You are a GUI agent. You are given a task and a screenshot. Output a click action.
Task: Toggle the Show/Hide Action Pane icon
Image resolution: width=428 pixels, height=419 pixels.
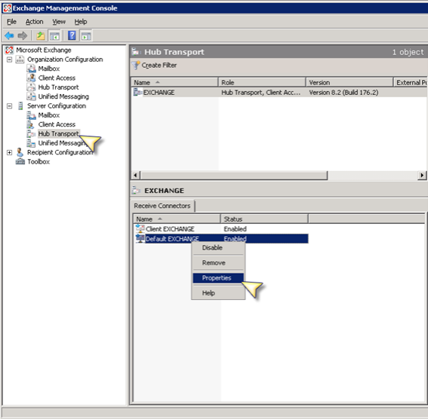pyautogui.click(x=86, y=35)
